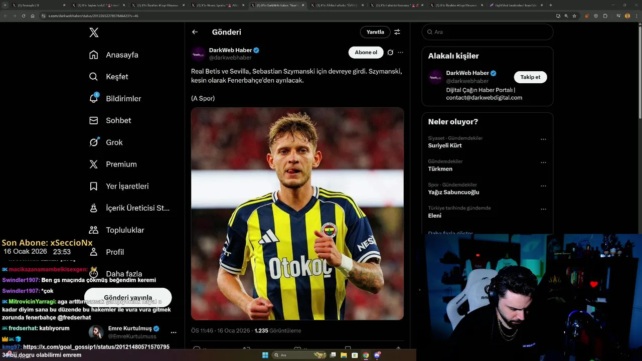Viewport: 642px width, 361px height.
Task: Click the Gönderi yayınla button
Action: (128, 297)
